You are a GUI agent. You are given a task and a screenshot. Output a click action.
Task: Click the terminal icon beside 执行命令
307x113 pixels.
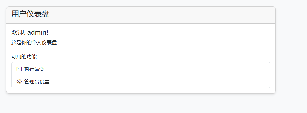coord(19,69)
